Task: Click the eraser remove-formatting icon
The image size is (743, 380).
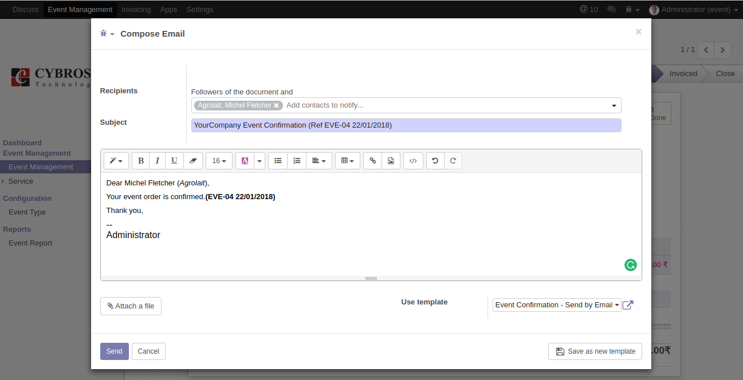Action: [192, 161]
